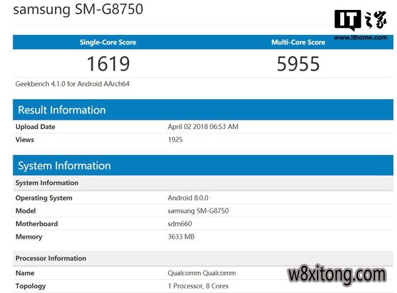
Task: Click the 3633 MB memory value
Action: 181,237
